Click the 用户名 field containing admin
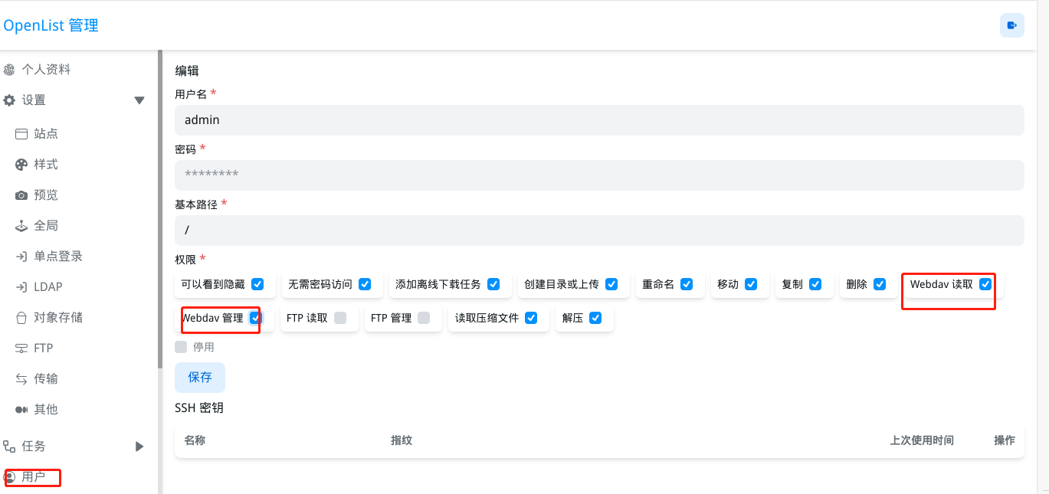 pyautogui.click(x=599, y=120)
